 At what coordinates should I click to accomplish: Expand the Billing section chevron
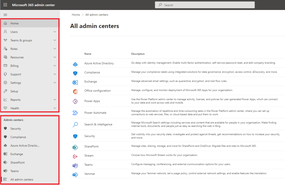[x=55, y=66]
